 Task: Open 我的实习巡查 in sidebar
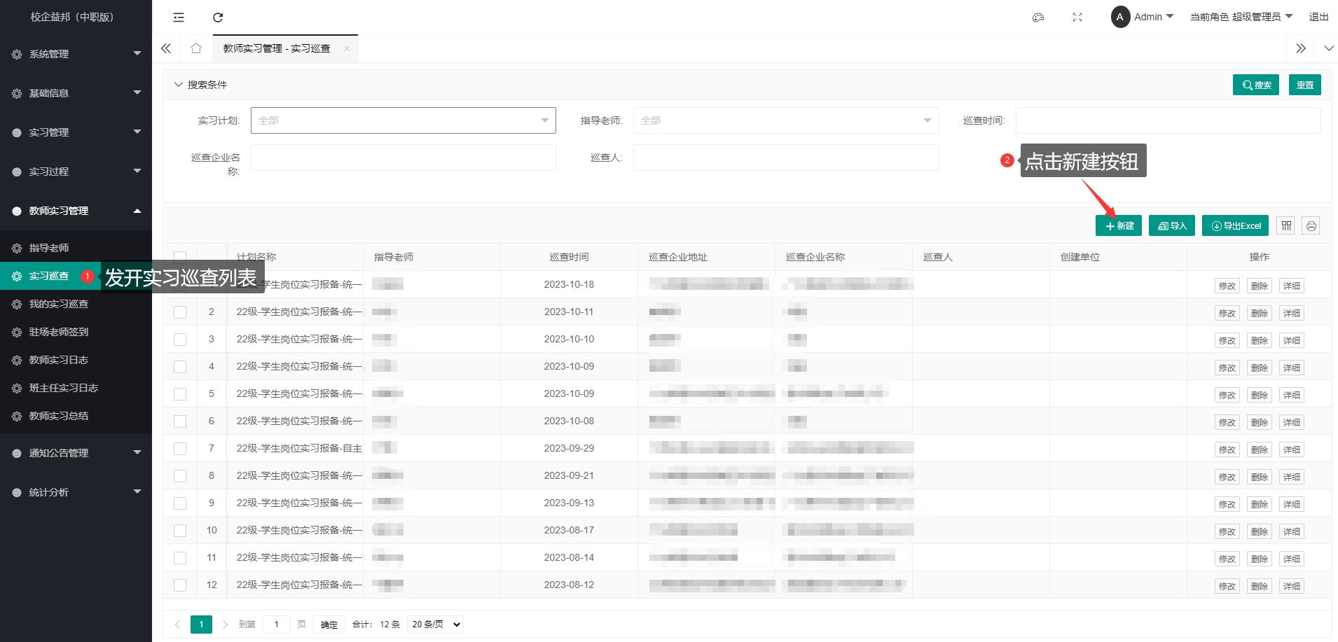[x=59, y=304]
